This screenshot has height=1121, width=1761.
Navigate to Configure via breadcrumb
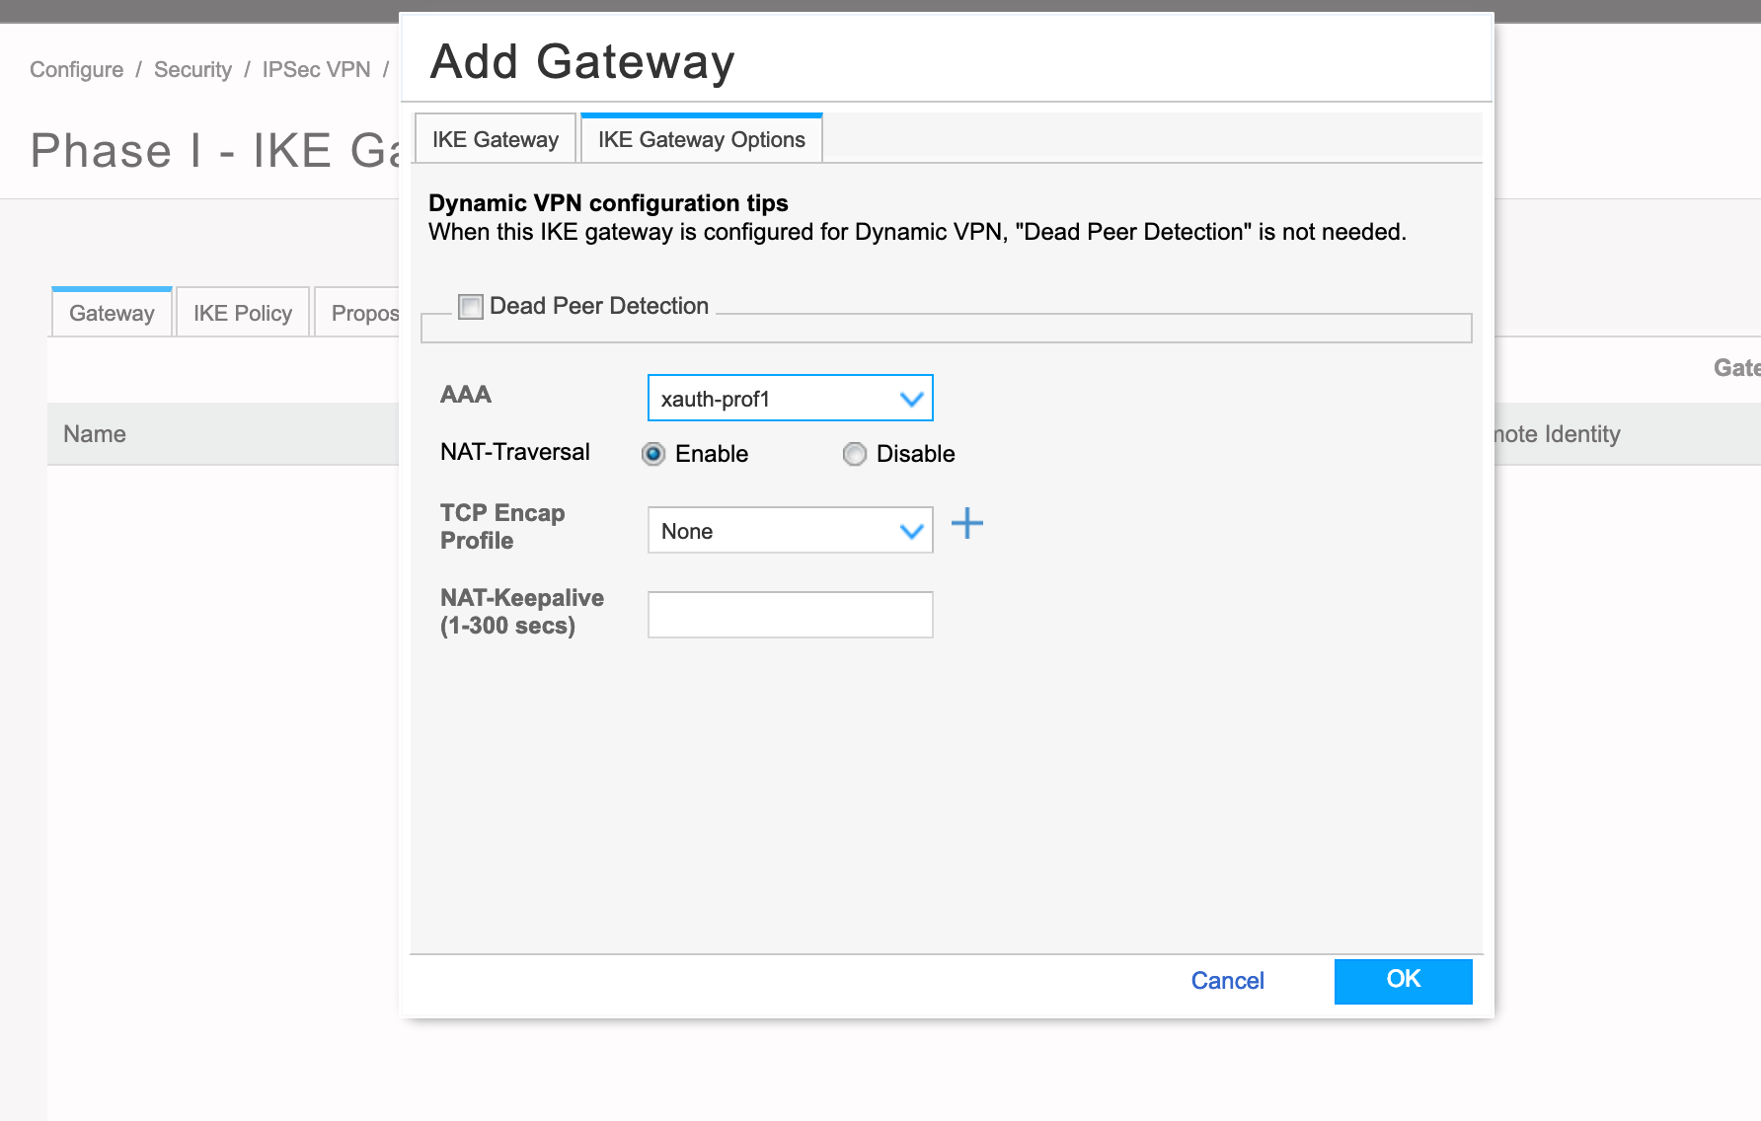click(x=76, y=69)
